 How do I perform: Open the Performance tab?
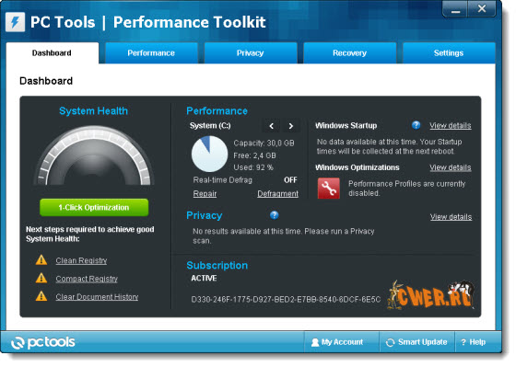tap(151, 53)
